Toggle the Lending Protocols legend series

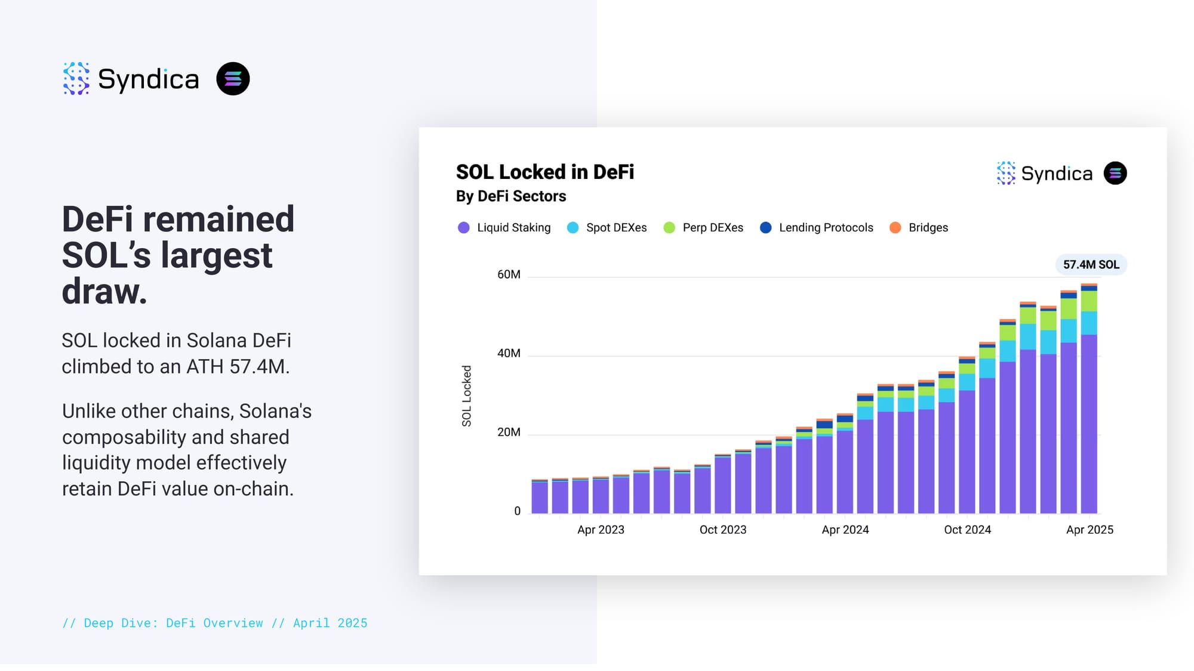pos(826,228)
